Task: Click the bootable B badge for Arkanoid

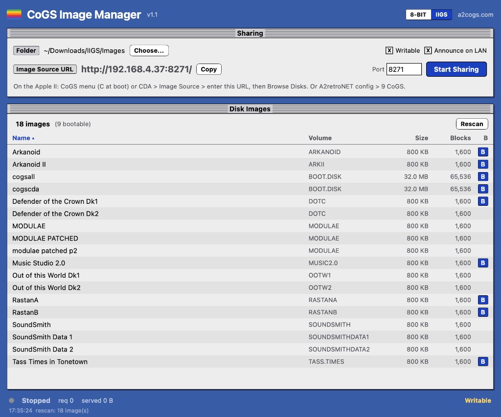Action: [483, 152]
